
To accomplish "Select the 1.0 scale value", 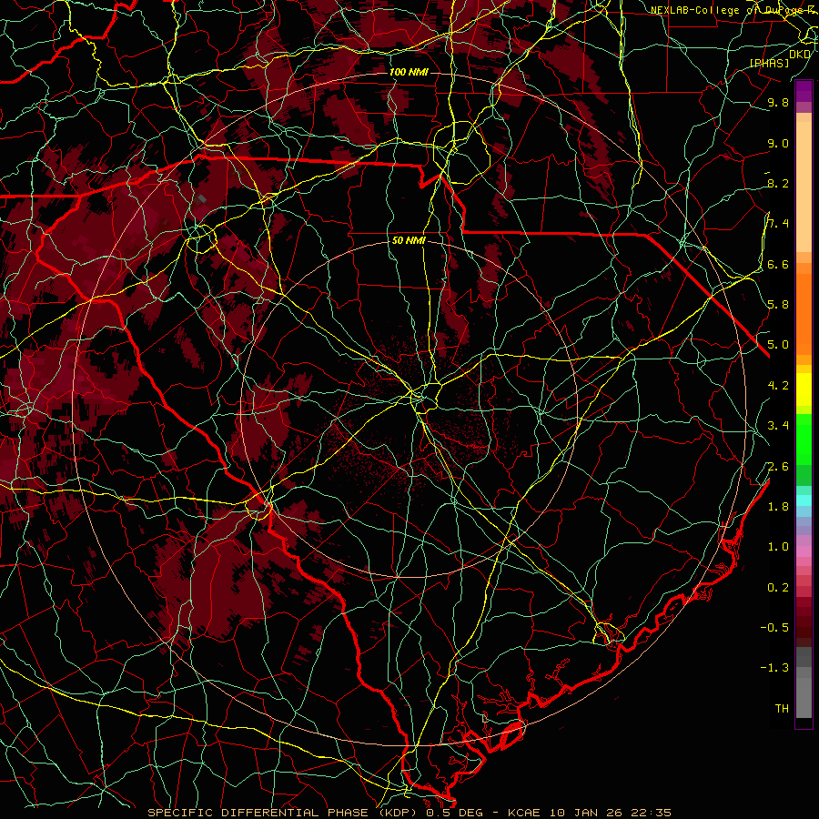I will pos(778,547).
